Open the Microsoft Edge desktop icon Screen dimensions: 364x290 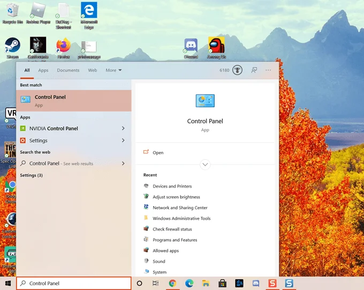coord(89,16)
